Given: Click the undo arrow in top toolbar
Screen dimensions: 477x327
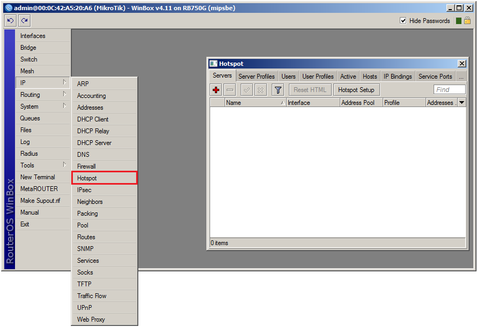Looking at the screenshot, I should pos(10,21).
